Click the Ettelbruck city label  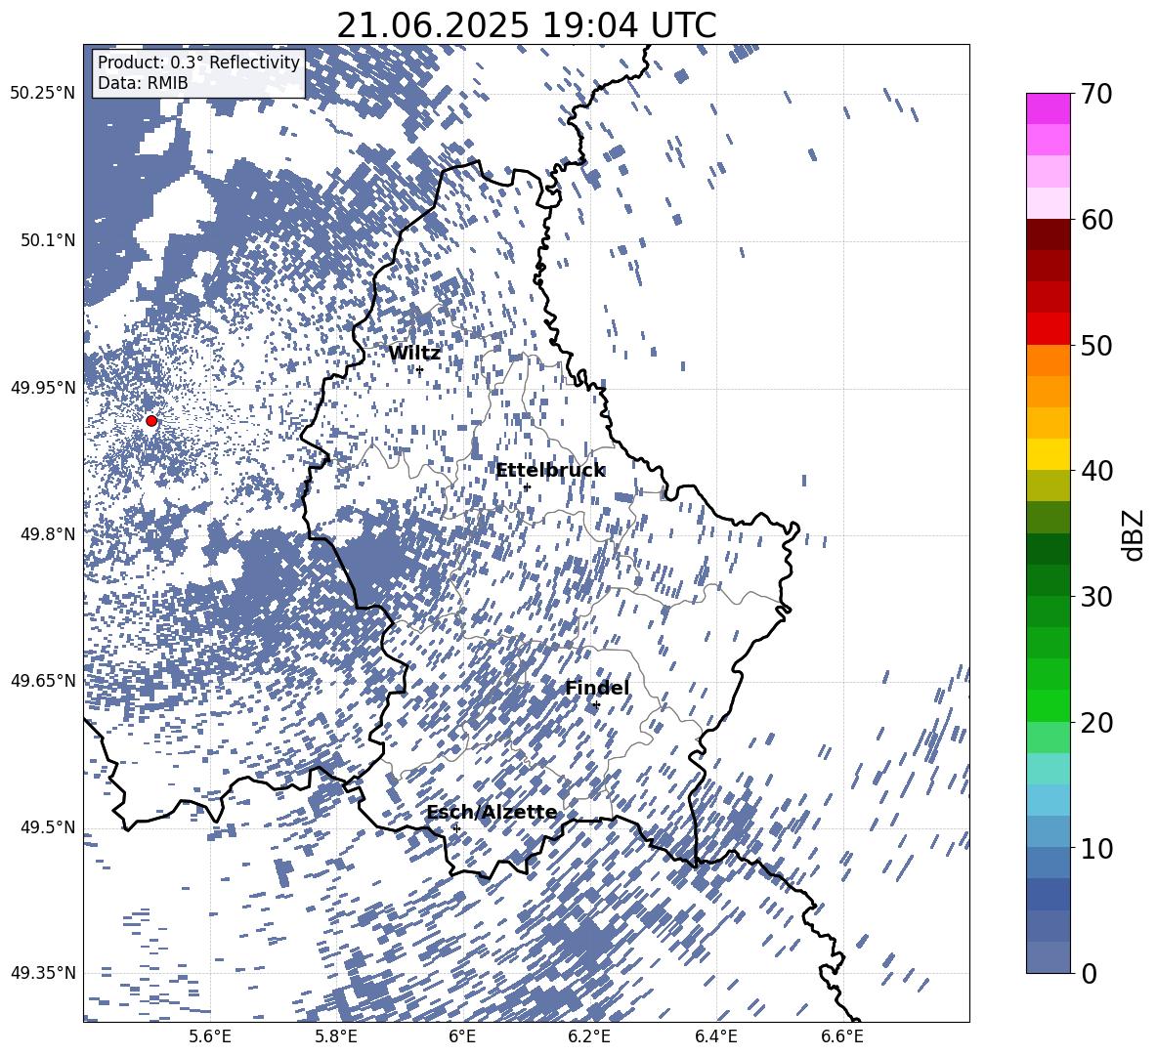[x=550, y=471]
